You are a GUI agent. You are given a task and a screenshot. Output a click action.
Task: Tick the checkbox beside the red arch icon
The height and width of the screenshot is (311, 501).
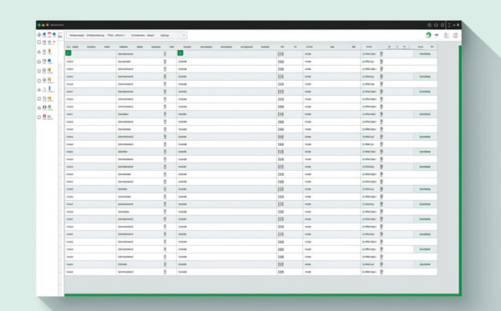(x=39, y=117)
